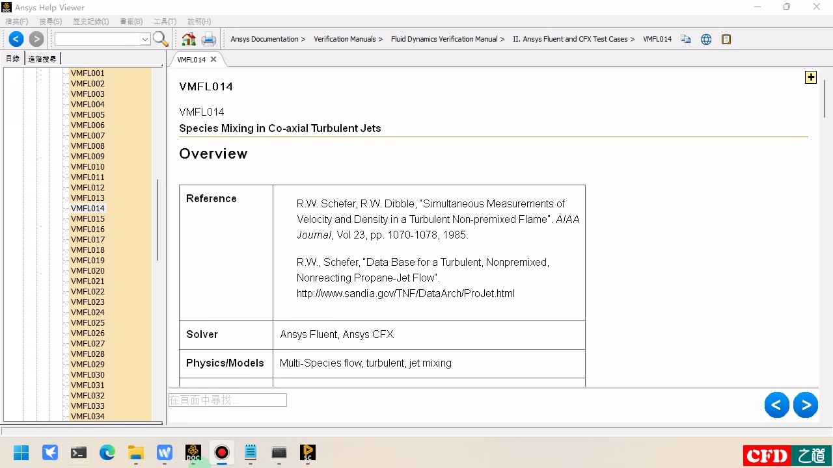Open the search box dropdown arrow
The height and width of the screenshot is (468, 833).
(x=145, y=39)
